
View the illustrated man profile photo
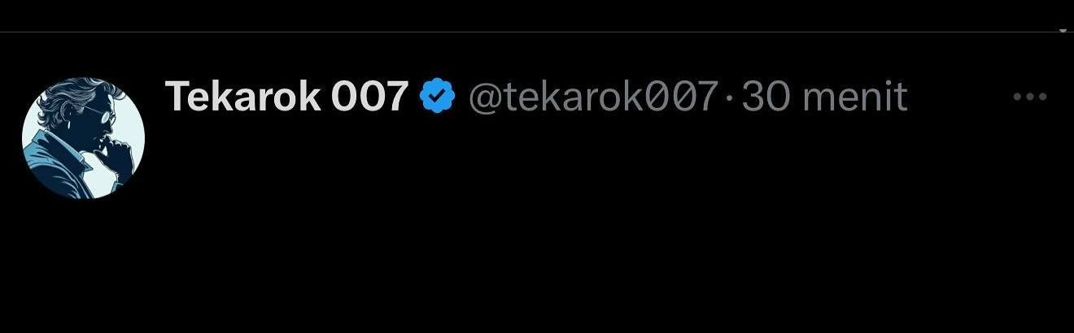83,137
